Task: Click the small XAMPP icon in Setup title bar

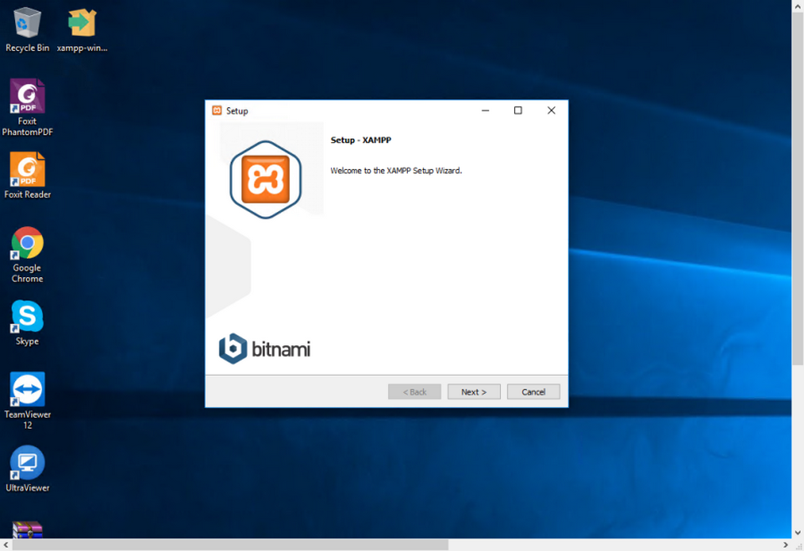Action: pos(217,111)
